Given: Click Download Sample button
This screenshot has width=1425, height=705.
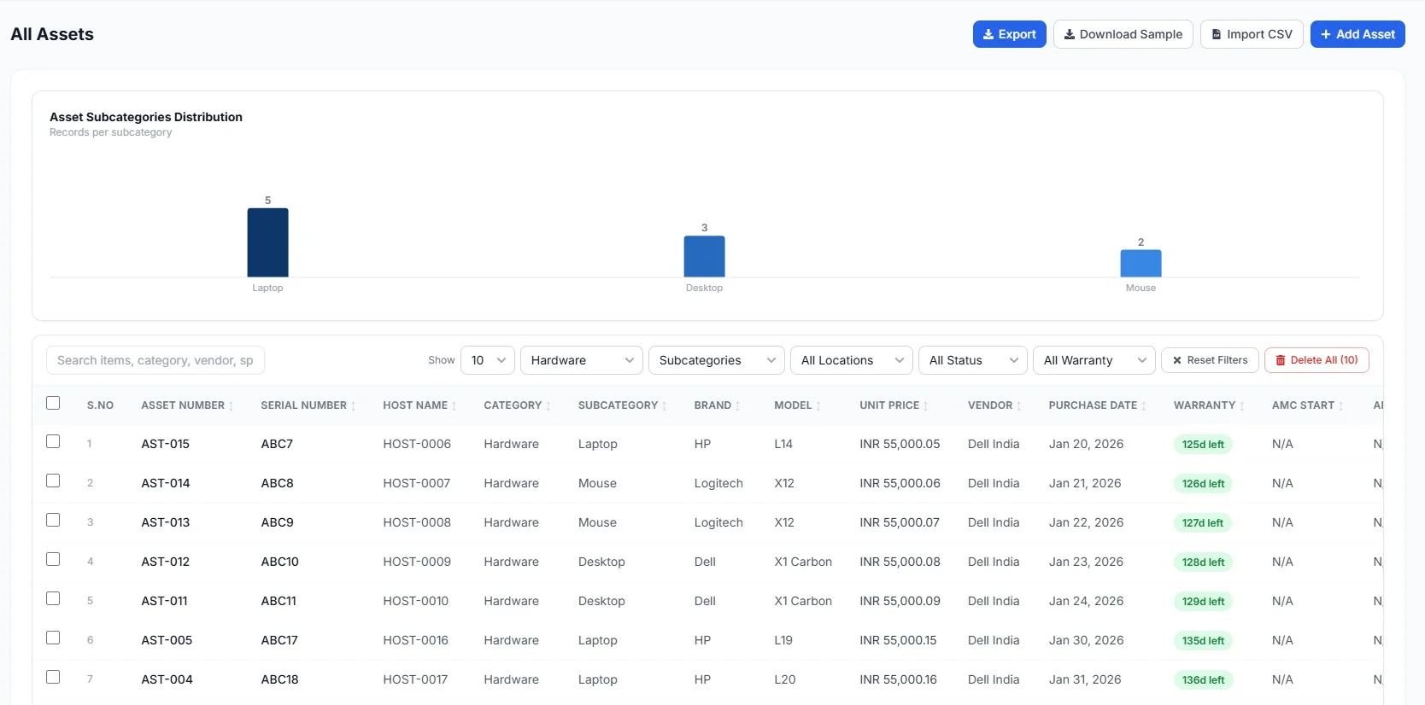Looking at the screenshot, I should (x=1123, y=34).
